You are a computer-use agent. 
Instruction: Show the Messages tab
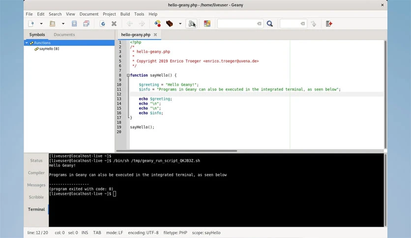[x=36, y=185]
